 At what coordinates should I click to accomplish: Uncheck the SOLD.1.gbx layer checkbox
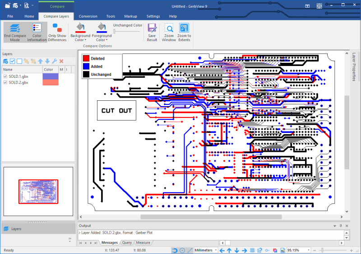(5, 76)
